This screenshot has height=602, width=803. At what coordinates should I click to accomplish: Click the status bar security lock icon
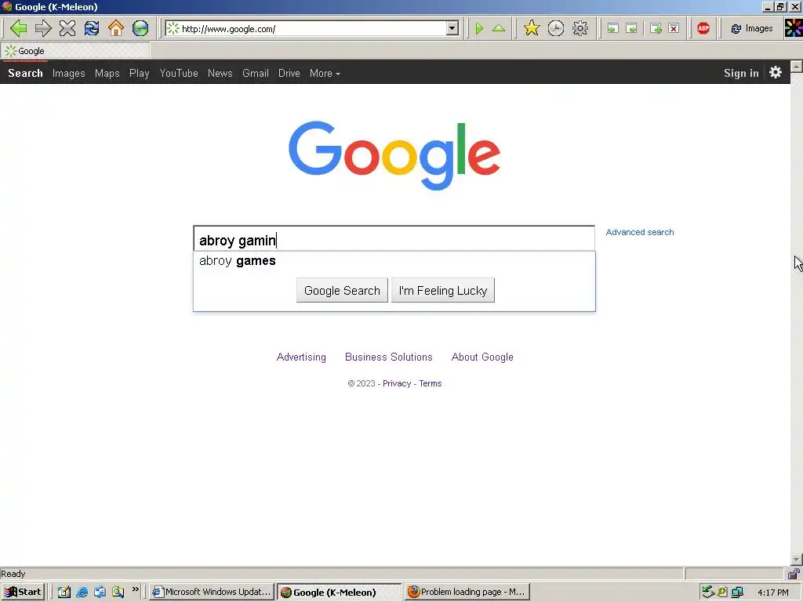click(x=794, y=573)
